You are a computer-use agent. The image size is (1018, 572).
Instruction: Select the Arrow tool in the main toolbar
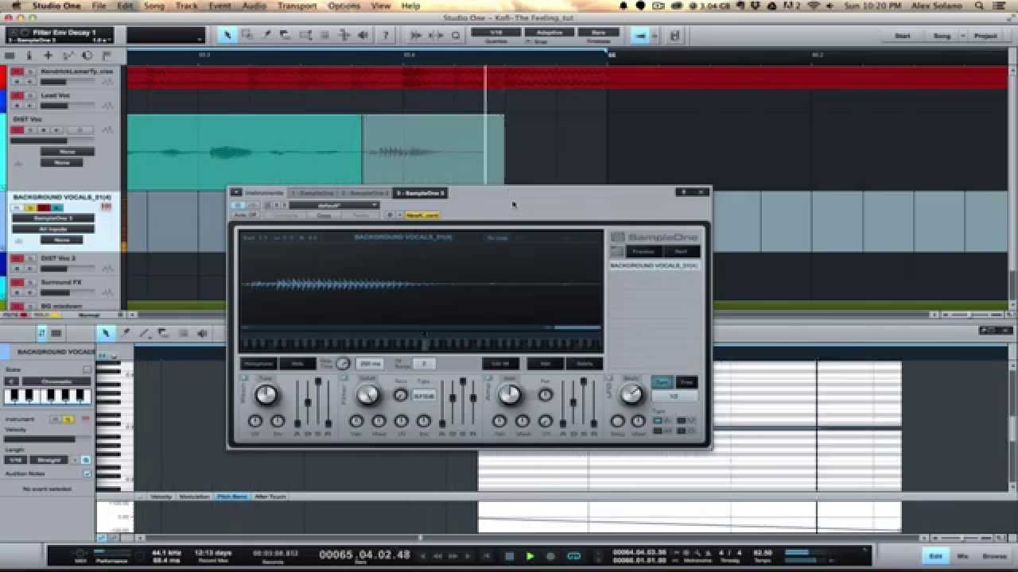coord(227,35)
